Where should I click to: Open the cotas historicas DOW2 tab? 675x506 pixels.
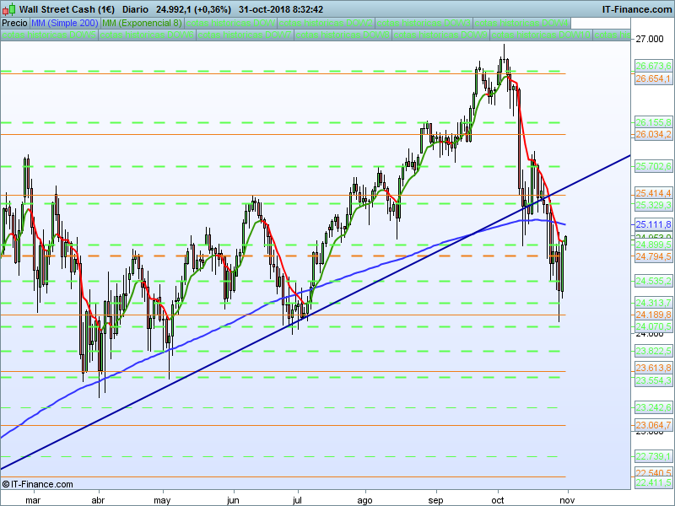(326, 23)
